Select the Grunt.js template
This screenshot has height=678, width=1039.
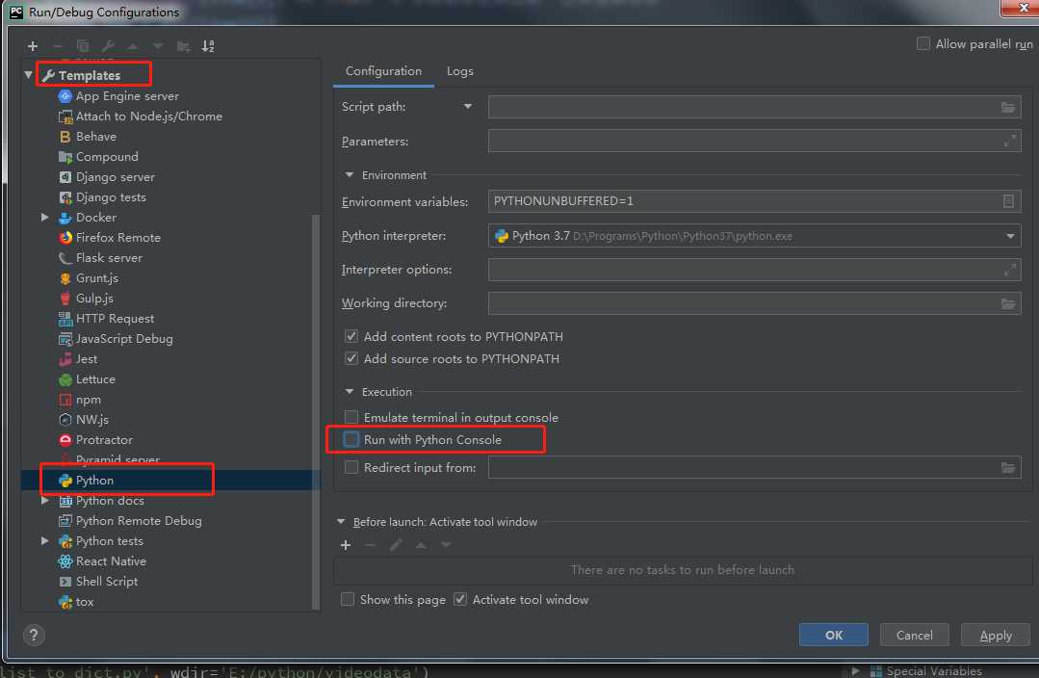coord(89,277)
